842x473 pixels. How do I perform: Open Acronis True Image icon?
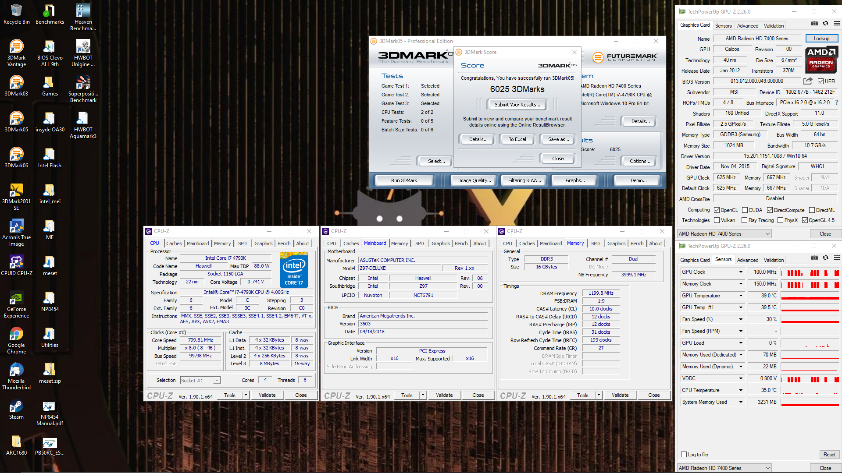point(16,233)
